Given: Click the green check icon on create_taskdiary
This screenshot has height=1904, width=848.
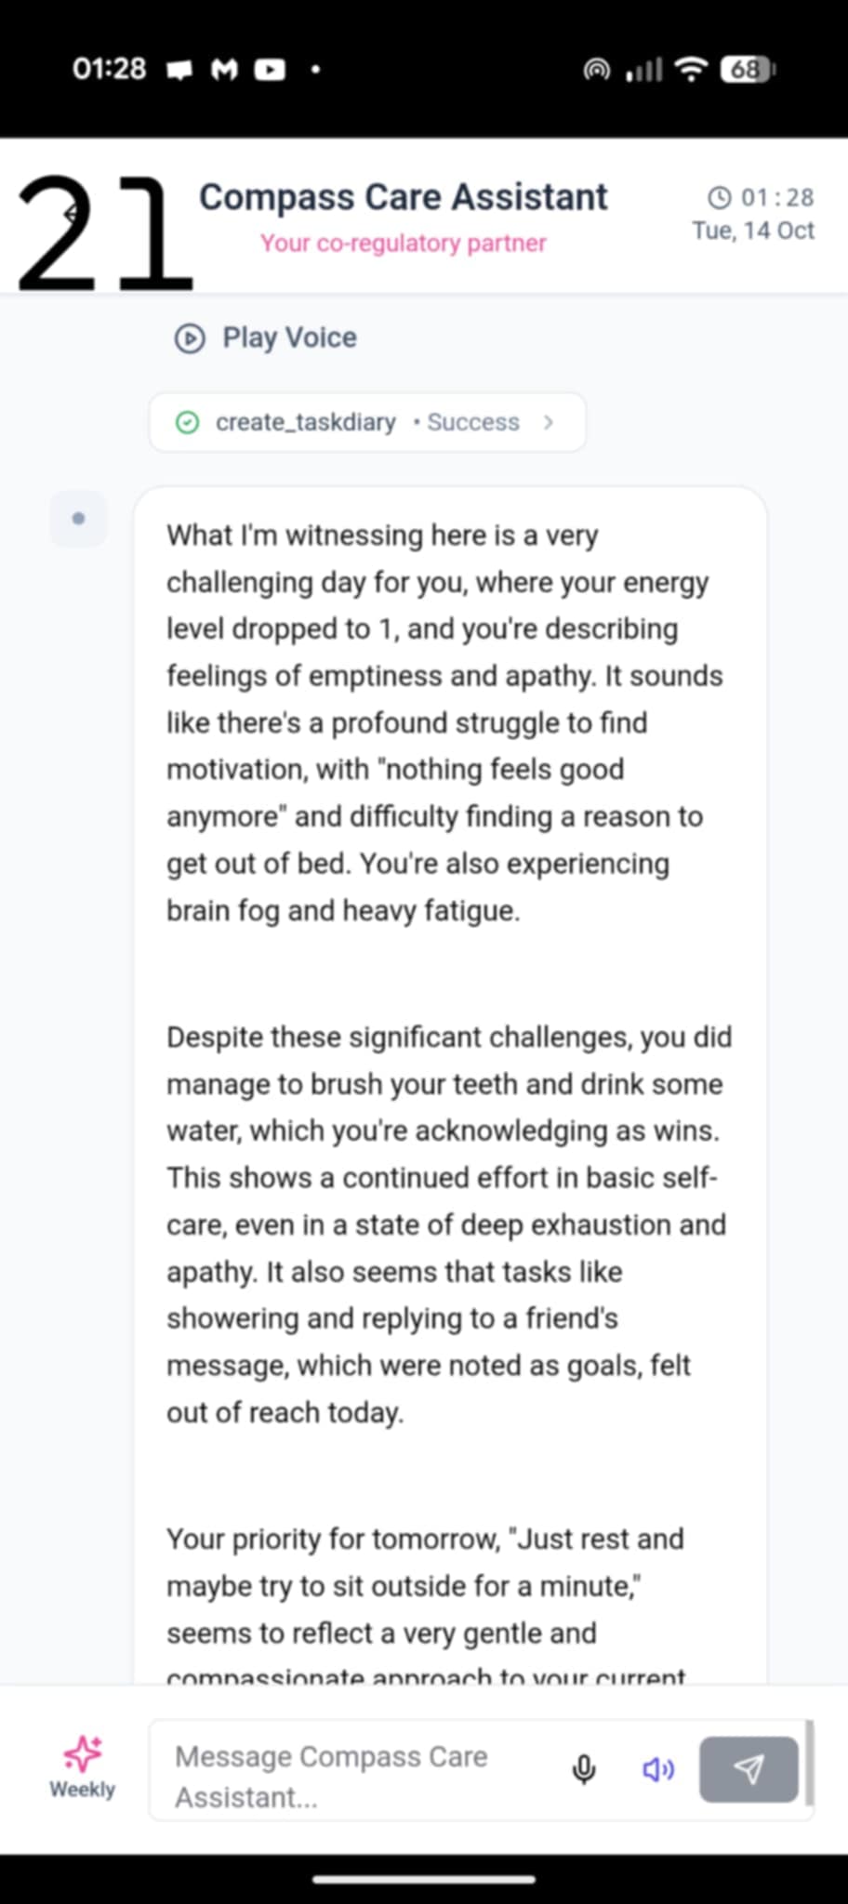Looking at the screenshot, I should pos(187,423).
